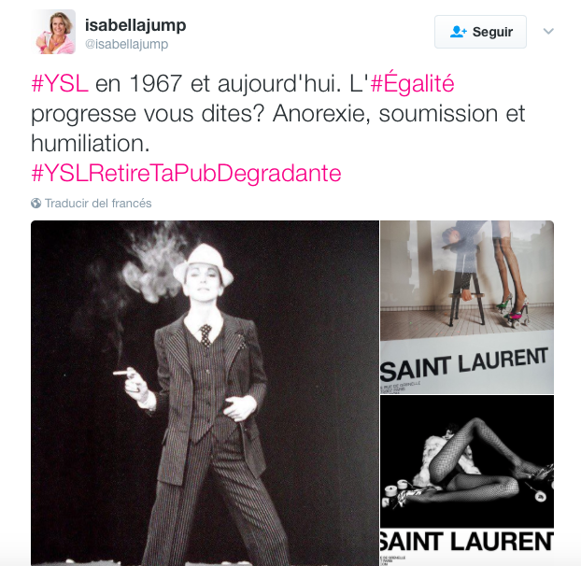Click SAINT LAURENT logo in top-right image

[464, 364]
